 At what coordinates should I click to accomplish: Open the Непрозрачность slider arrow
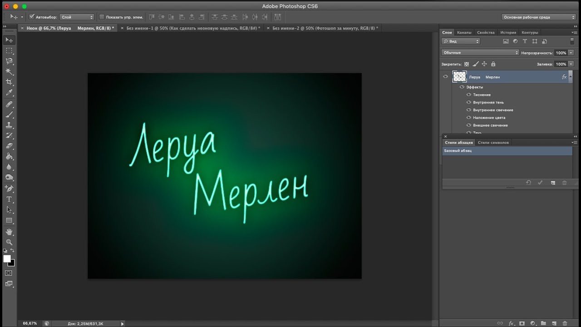(571, 53)
